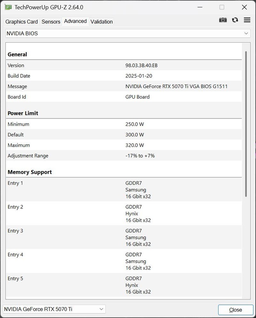Click the Advanced tab
This screenshot has width=256, height=318.
pos(75,21)
